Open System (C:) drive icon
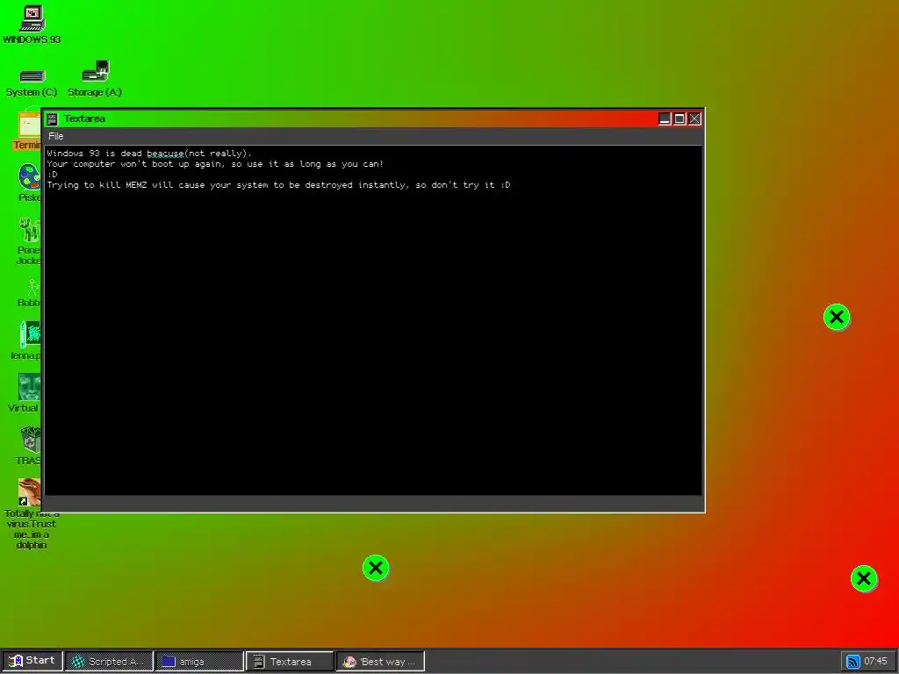 point(32,82)
